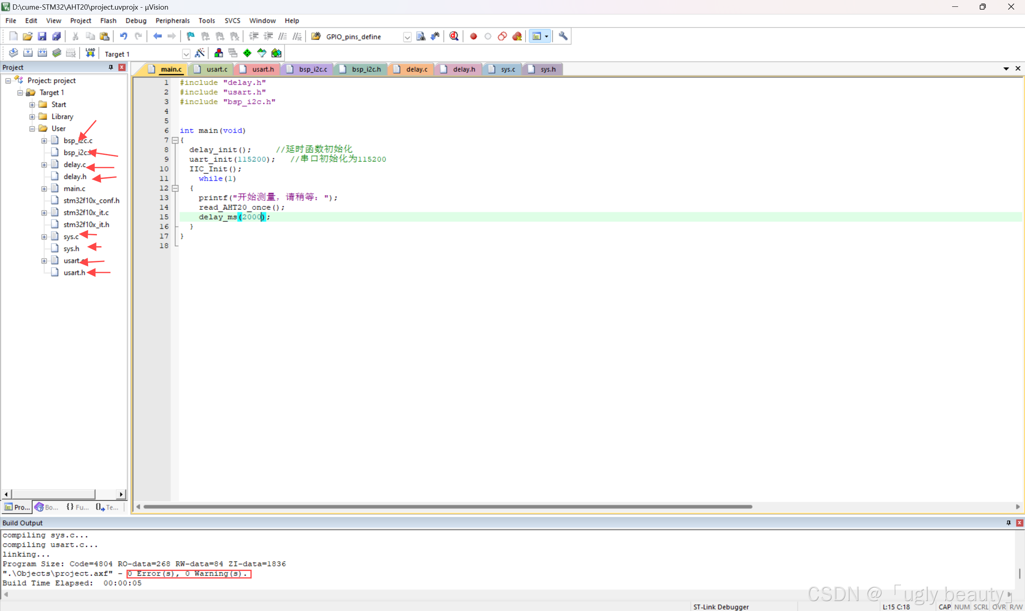This screenshot has width=1025, height=611.
Task: Open the Target 1 dropdown
Action: pyautogui.click(x=186, y=54)
